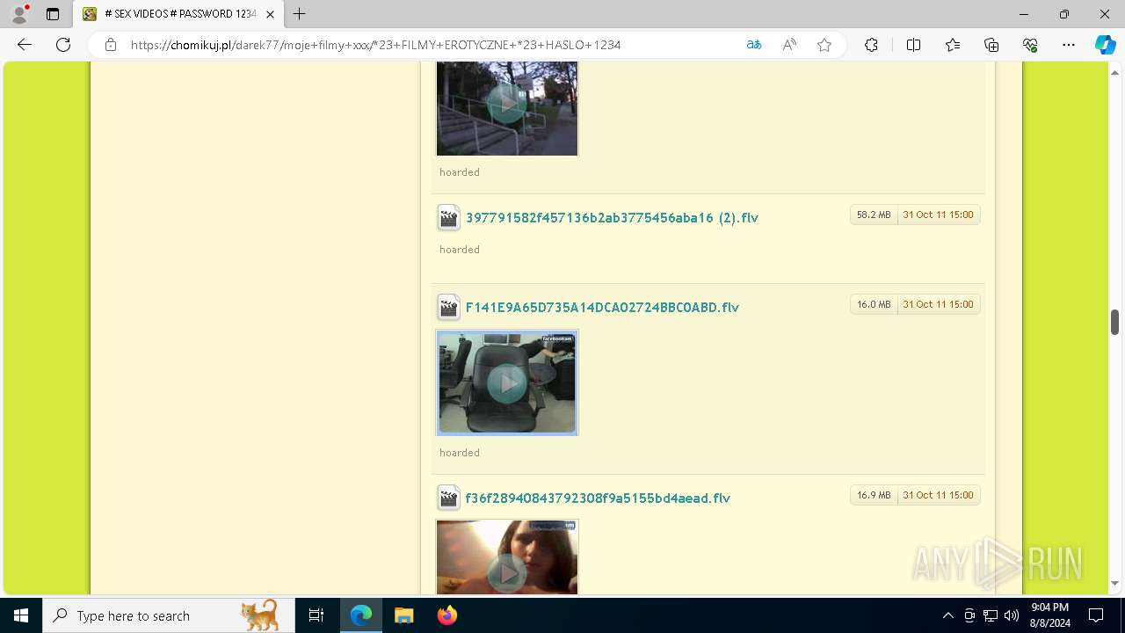Click the 58.2 MB size label
1125x633 pixels.
point(874,215)
